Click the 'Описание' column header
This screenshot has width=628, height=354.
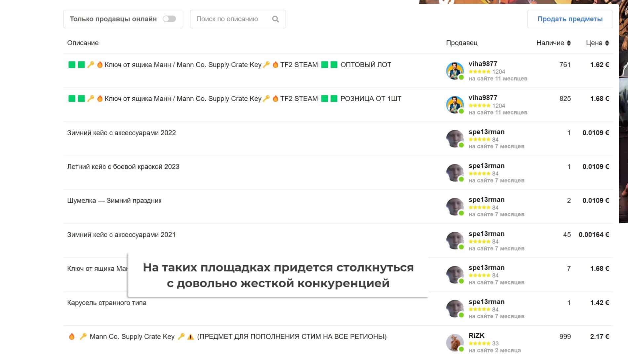(83, 43)
